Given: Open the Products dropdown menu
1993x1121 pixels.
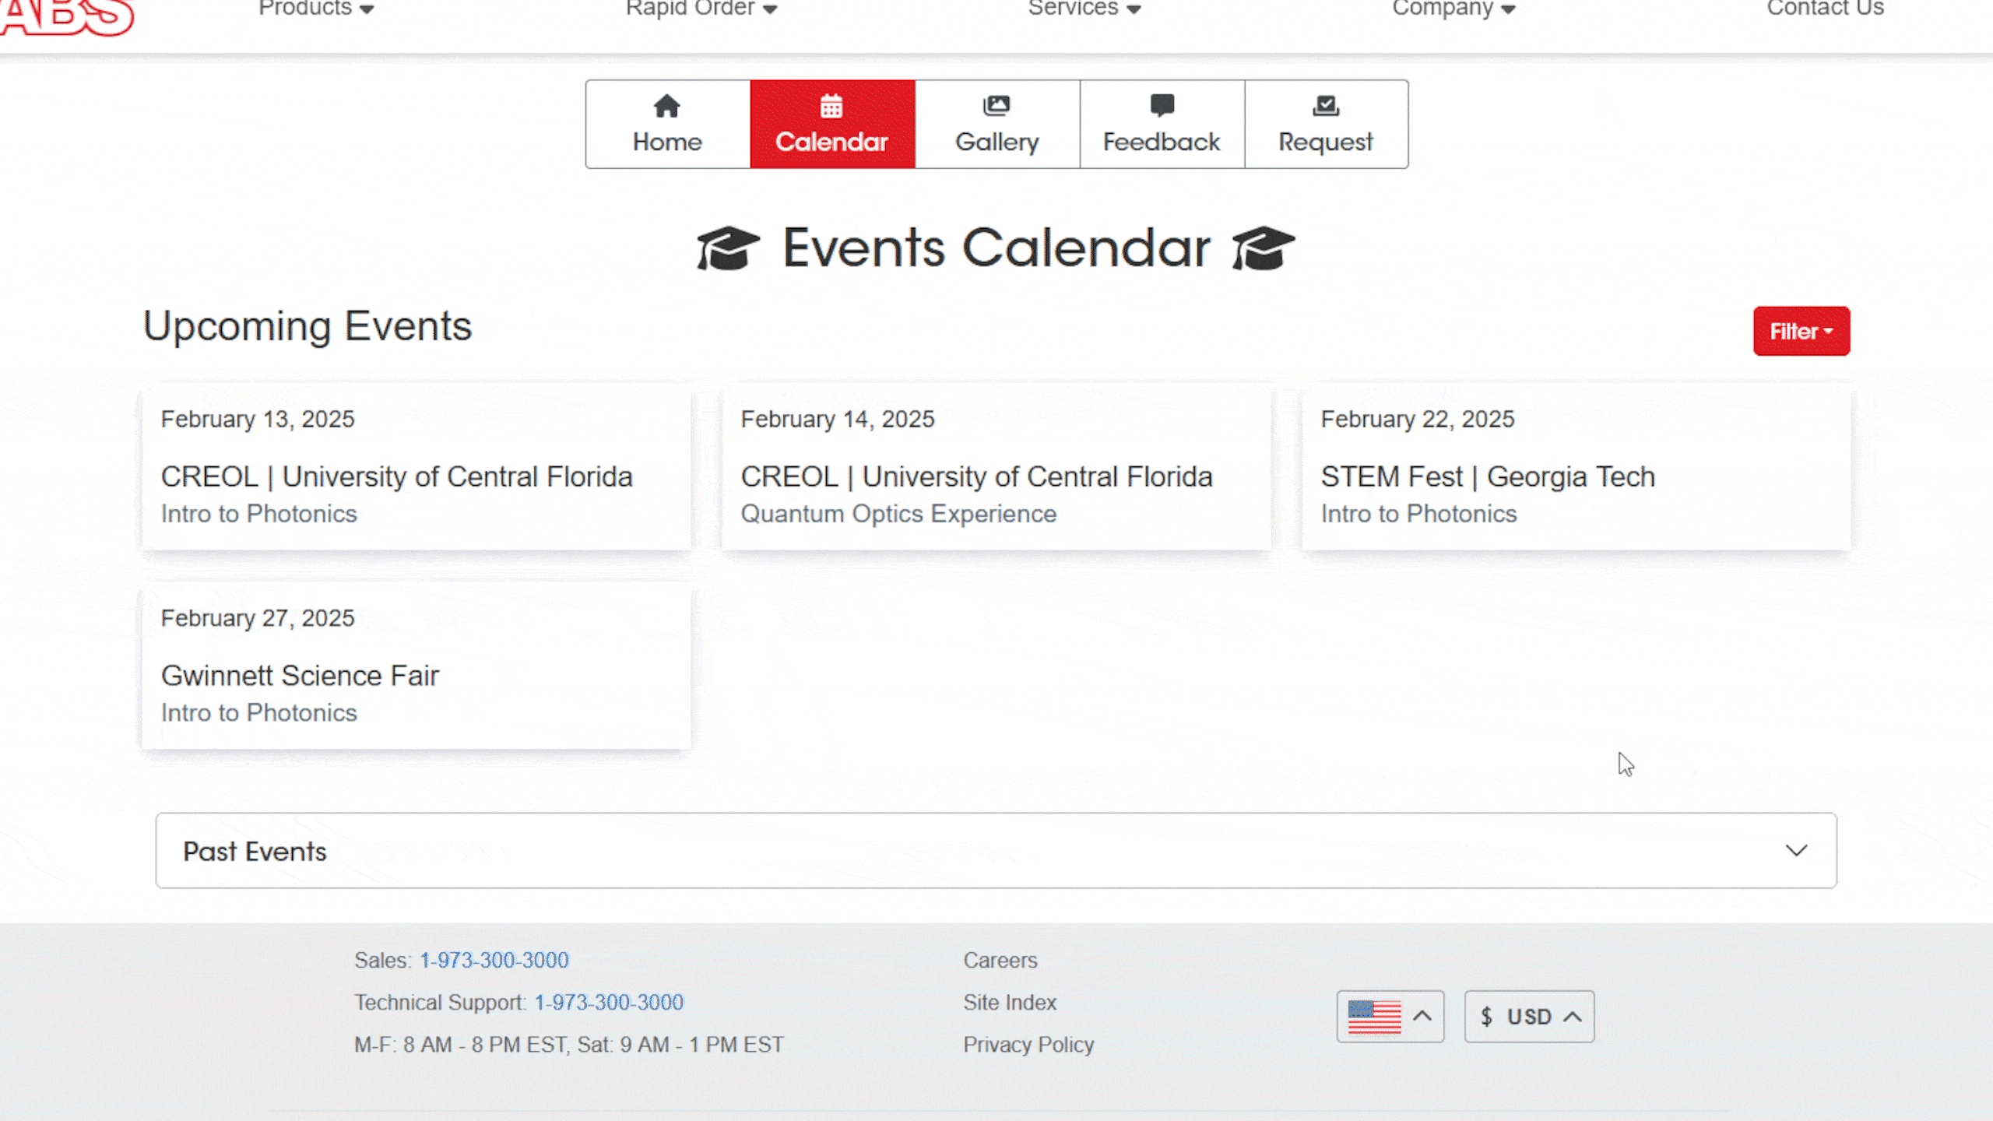Looking at the screenshot, I should point(316,9).
